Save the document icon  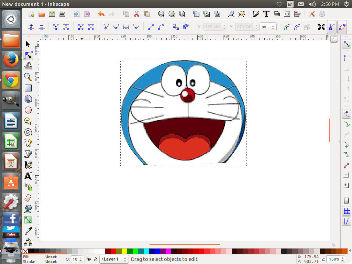click(52, 14)
